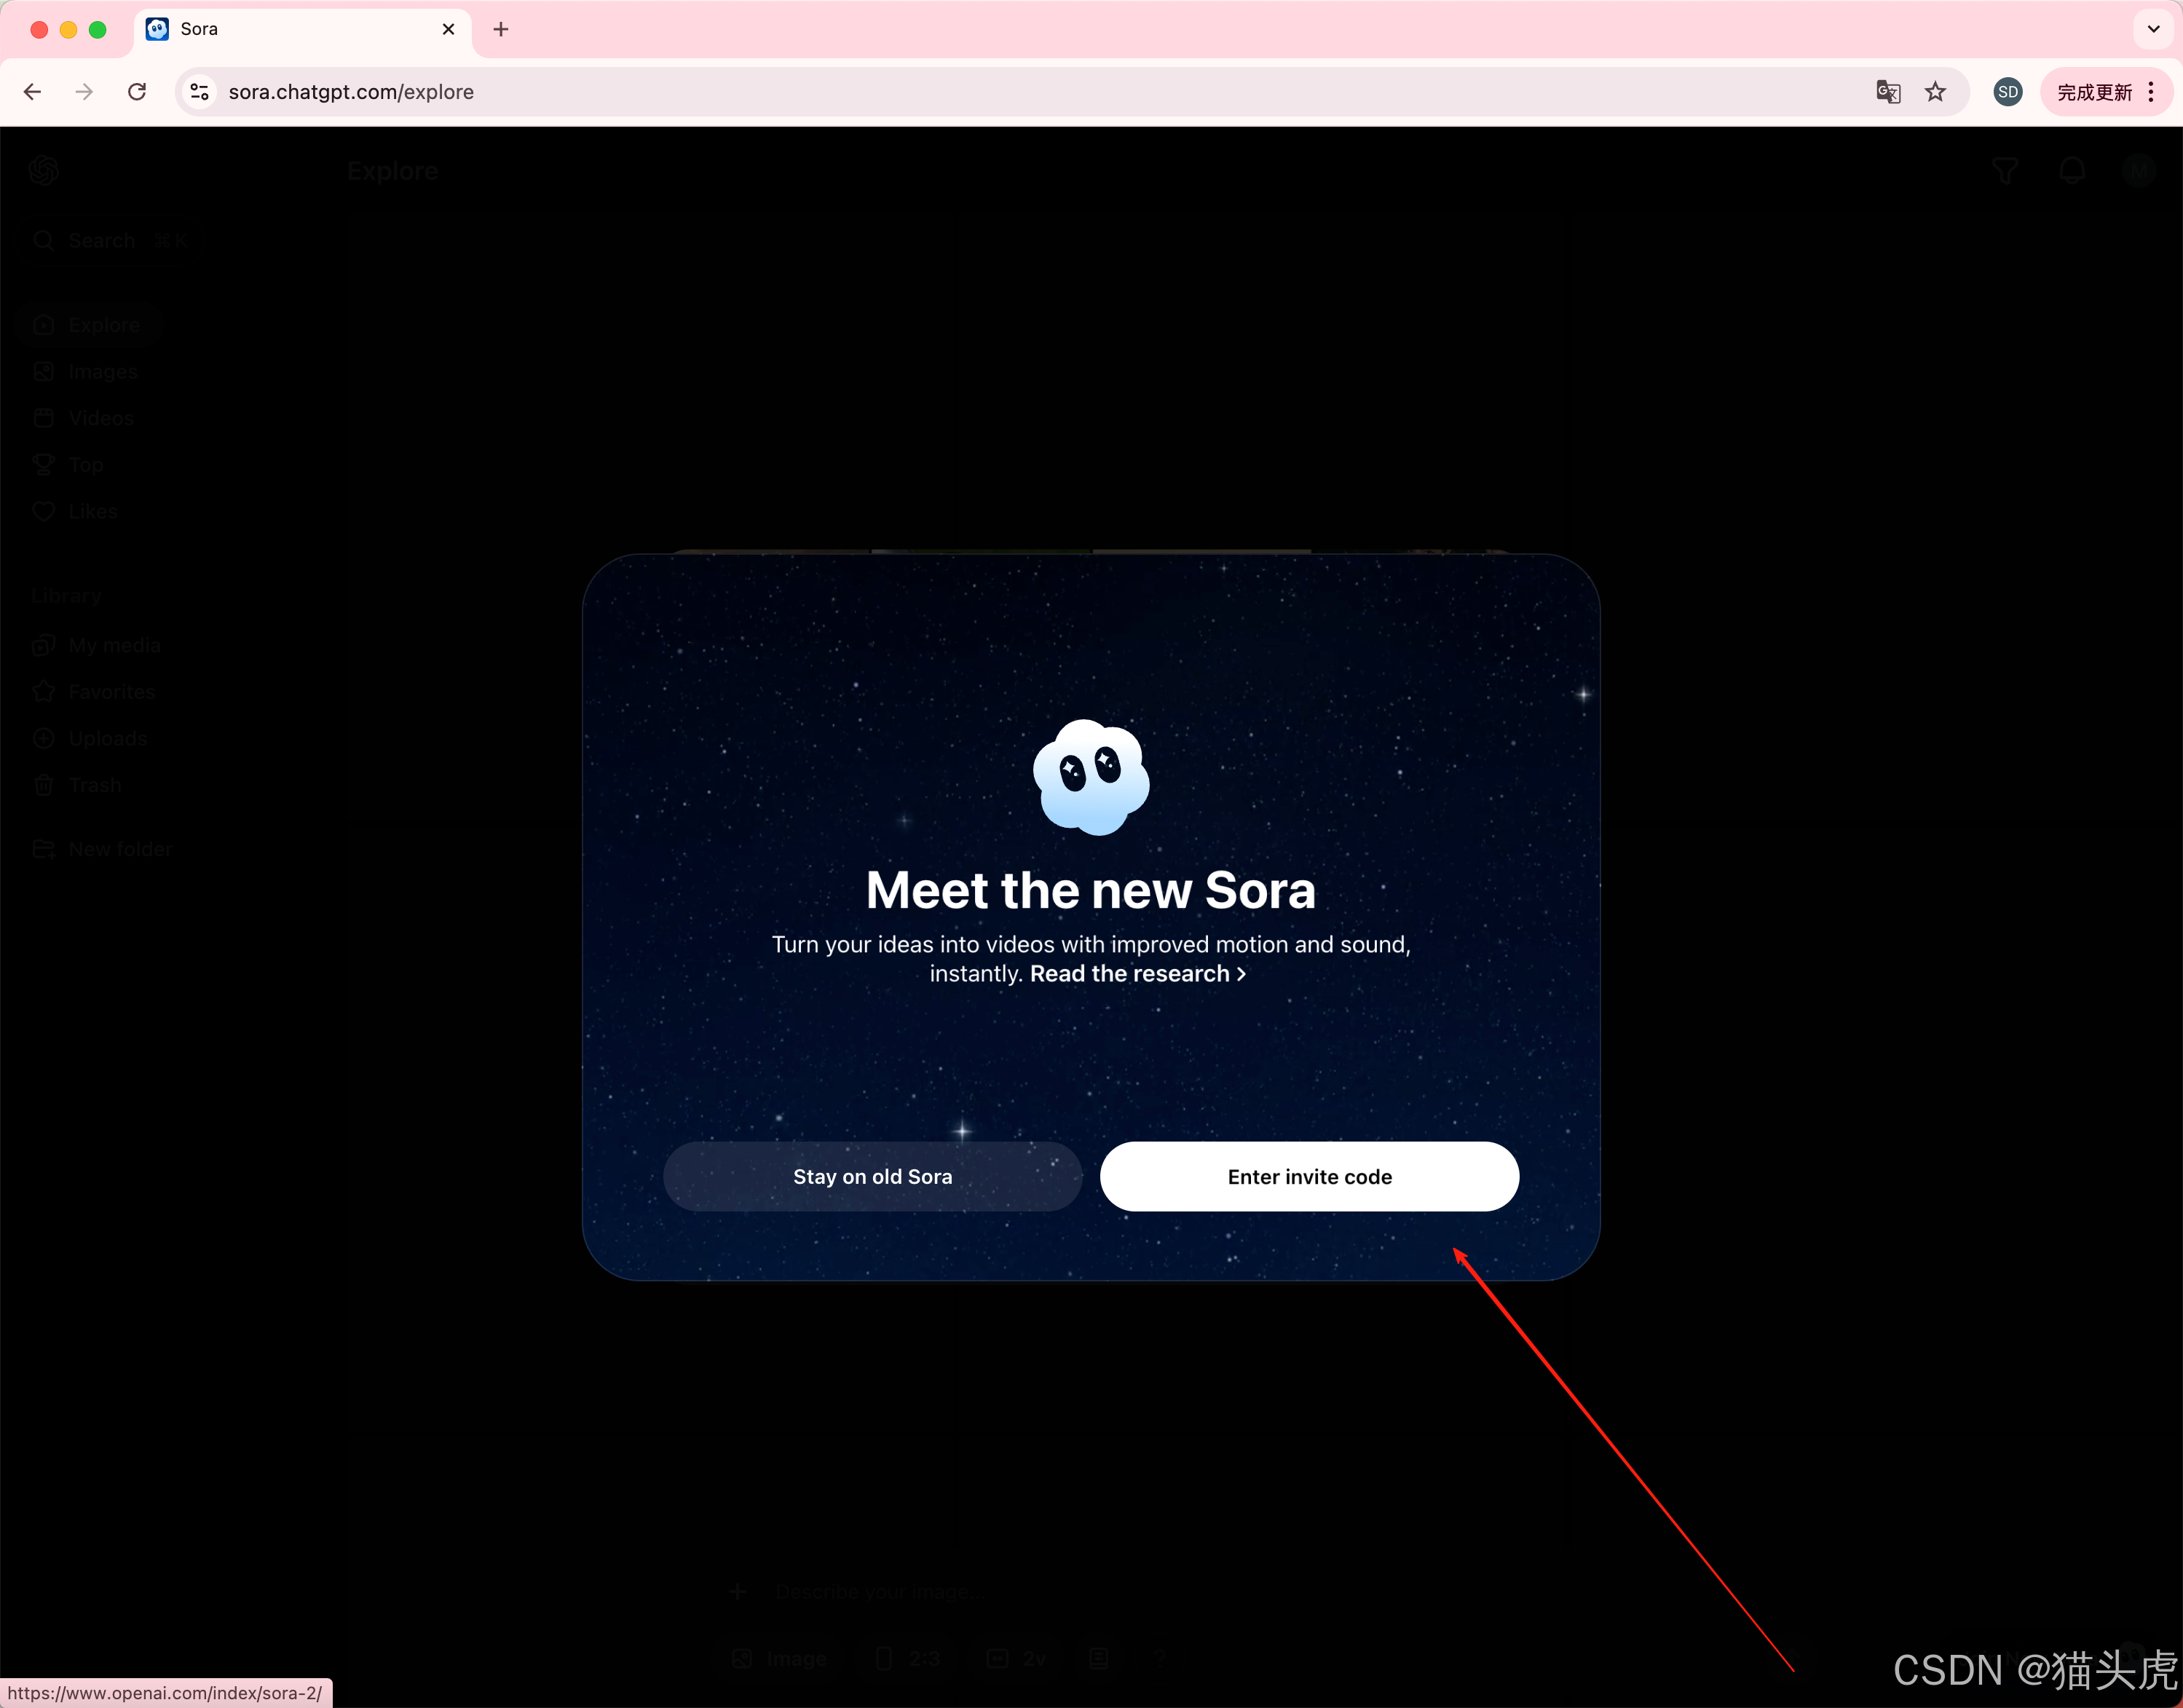Open new tab with plus icon
Screen dimensions: 2183x1708
pos(501,29)
